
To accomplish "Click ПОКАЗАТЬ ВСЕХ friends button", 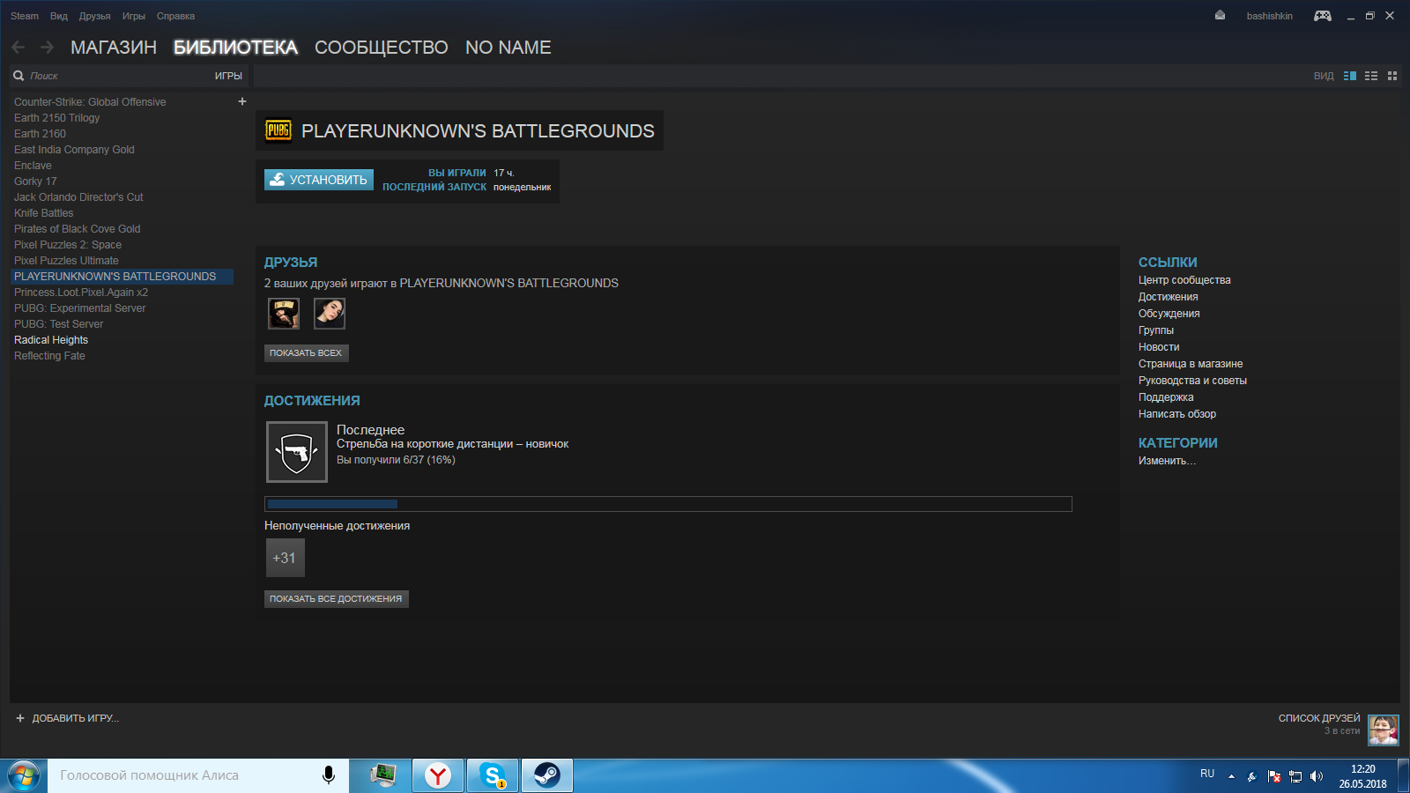I will [x=306, y=353].
